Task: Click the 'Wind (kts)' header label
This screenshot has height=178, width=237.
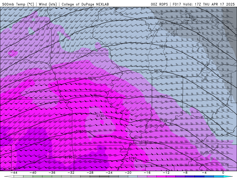Action: pos(48,4)
